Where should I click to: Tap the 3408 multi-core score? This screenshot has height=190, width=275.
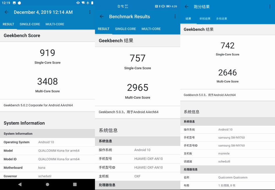point(47,81)
